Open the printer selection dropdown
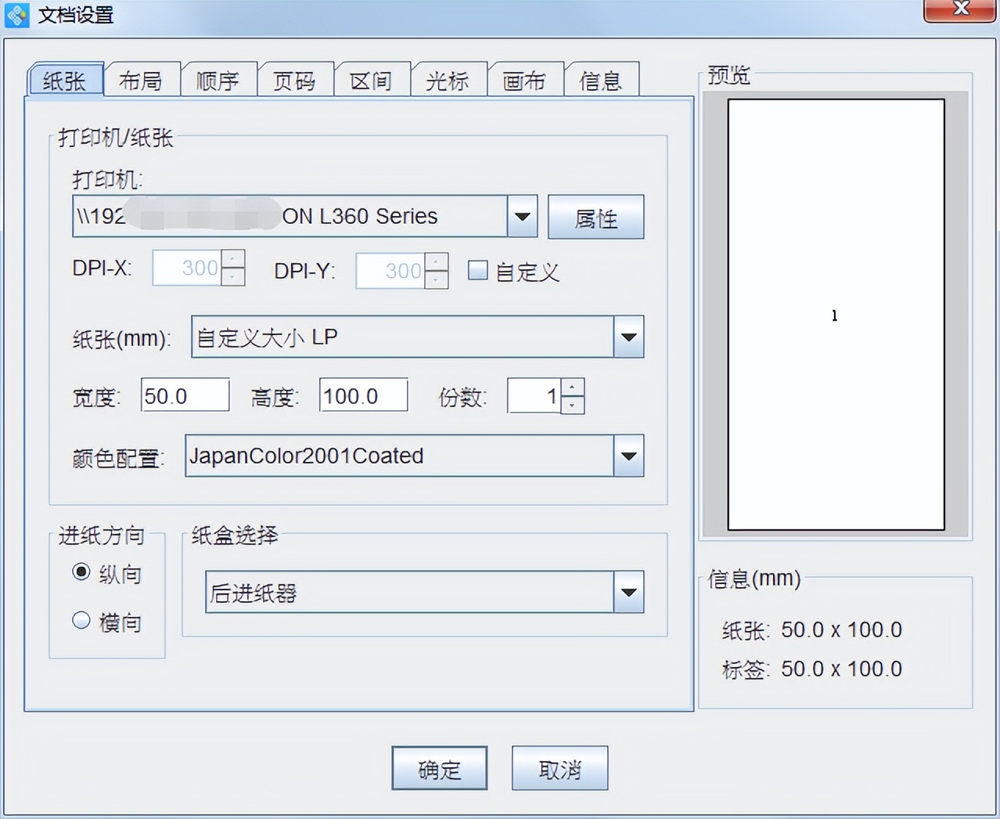Image resolution: width=1000 pixels, height=819 pixels. (x=521, y=216)
